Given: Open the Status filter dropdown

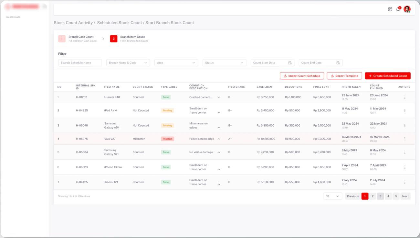Looking at the screenshot, I should 224,63.
